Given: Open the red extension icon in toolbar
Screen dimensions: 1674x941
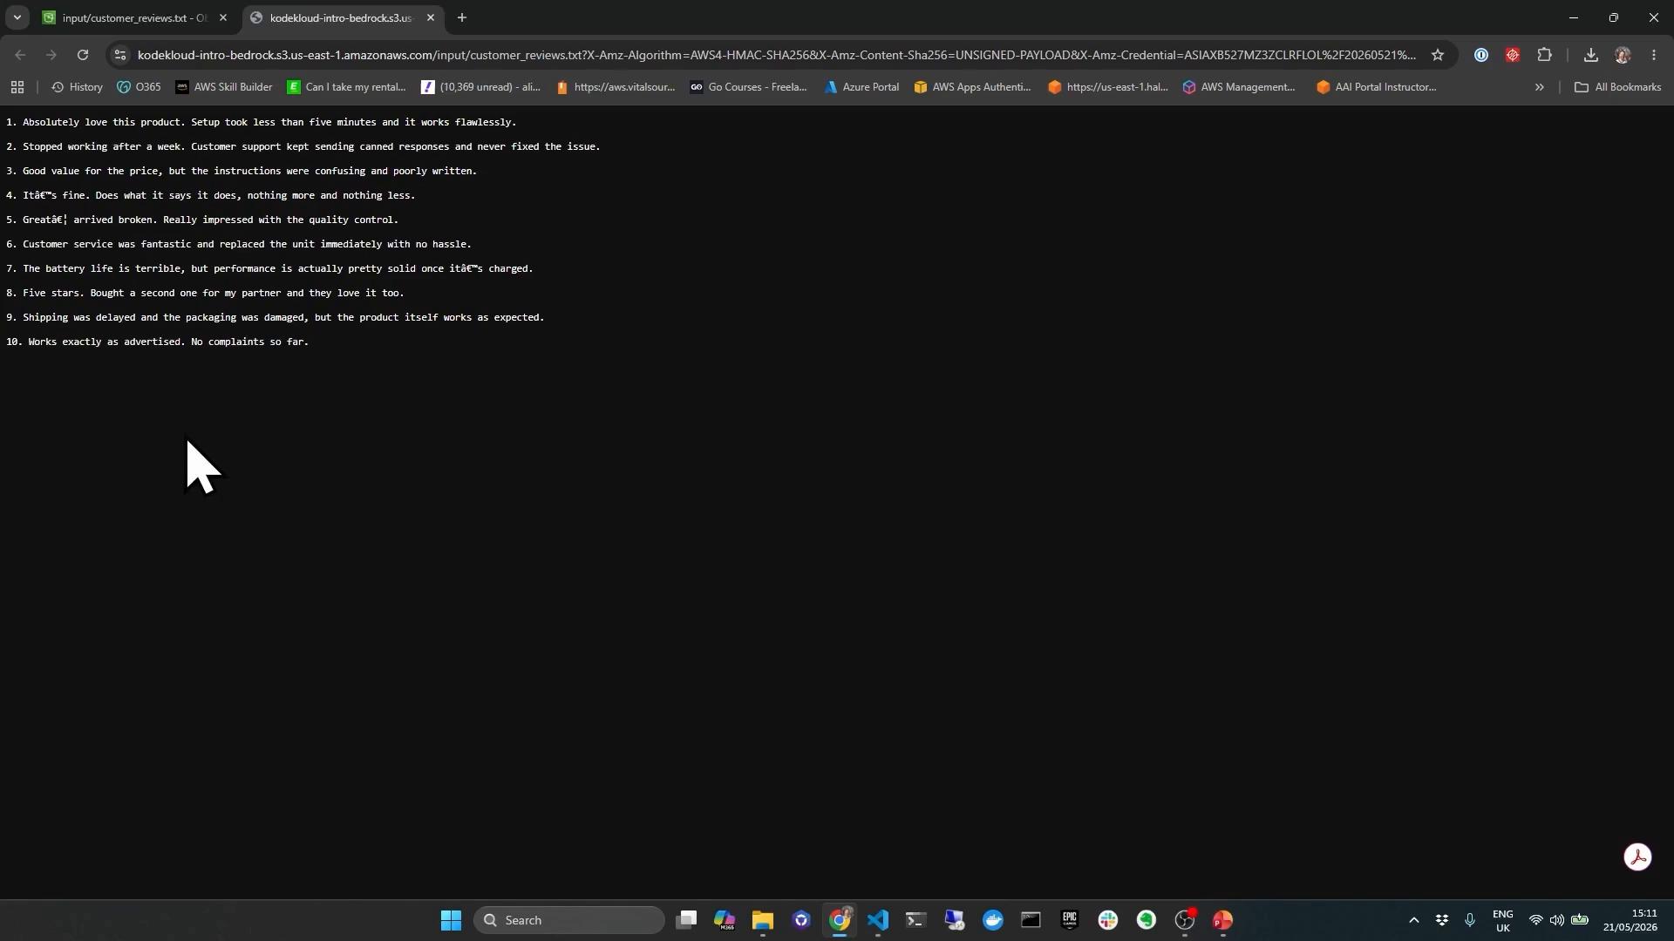Looking at the screenshot, I should pos(1513,55).
